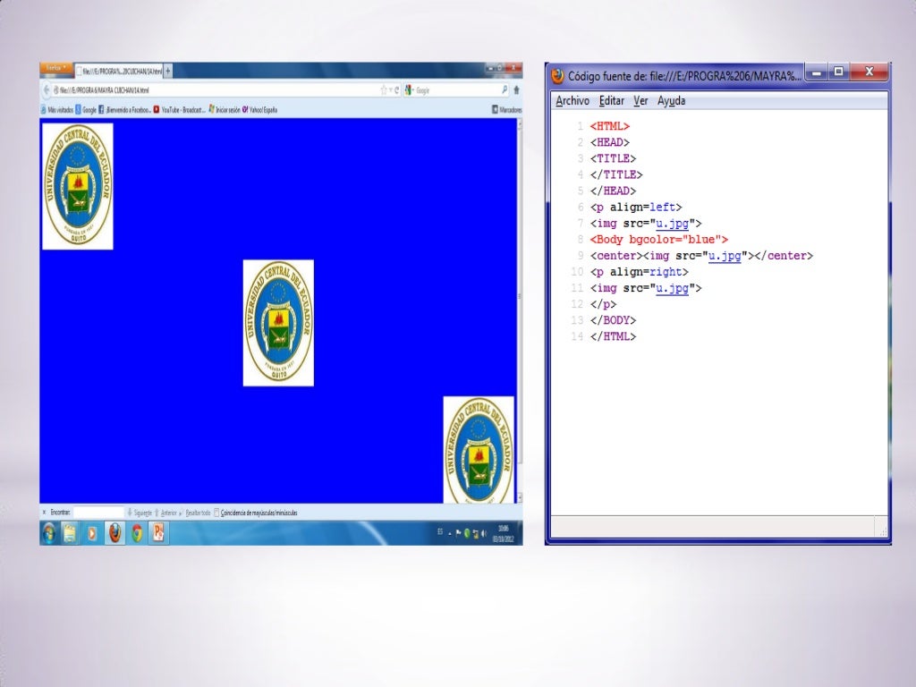Viewport: 916px width, 687px height.
Task: Open Editar menu in source window
Action: pos(612,100)
